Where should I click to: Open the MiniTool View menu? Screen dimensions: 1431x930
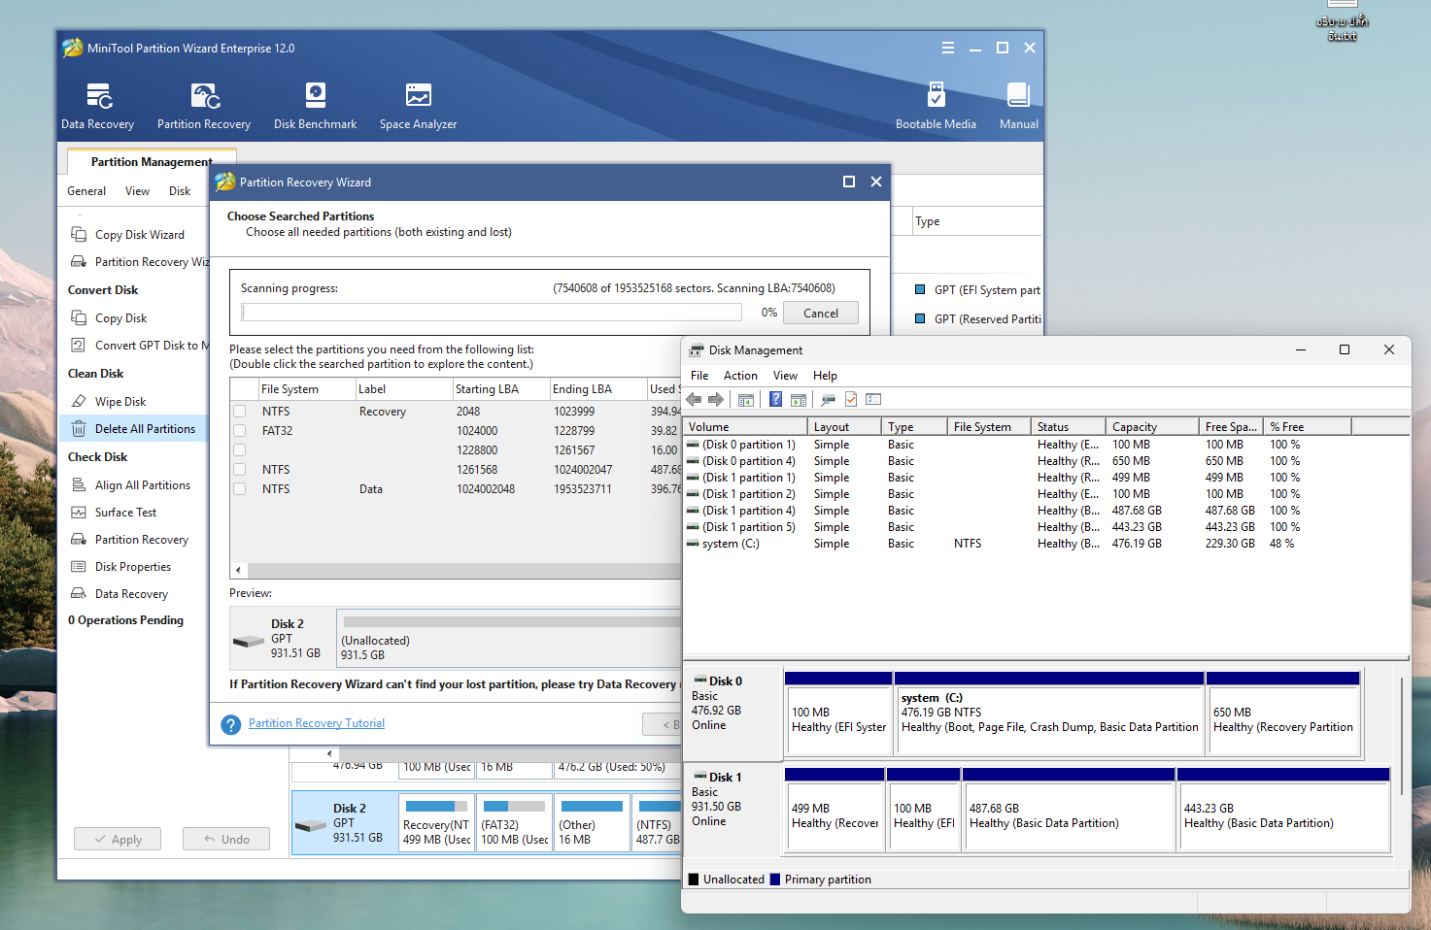(137, 191)
